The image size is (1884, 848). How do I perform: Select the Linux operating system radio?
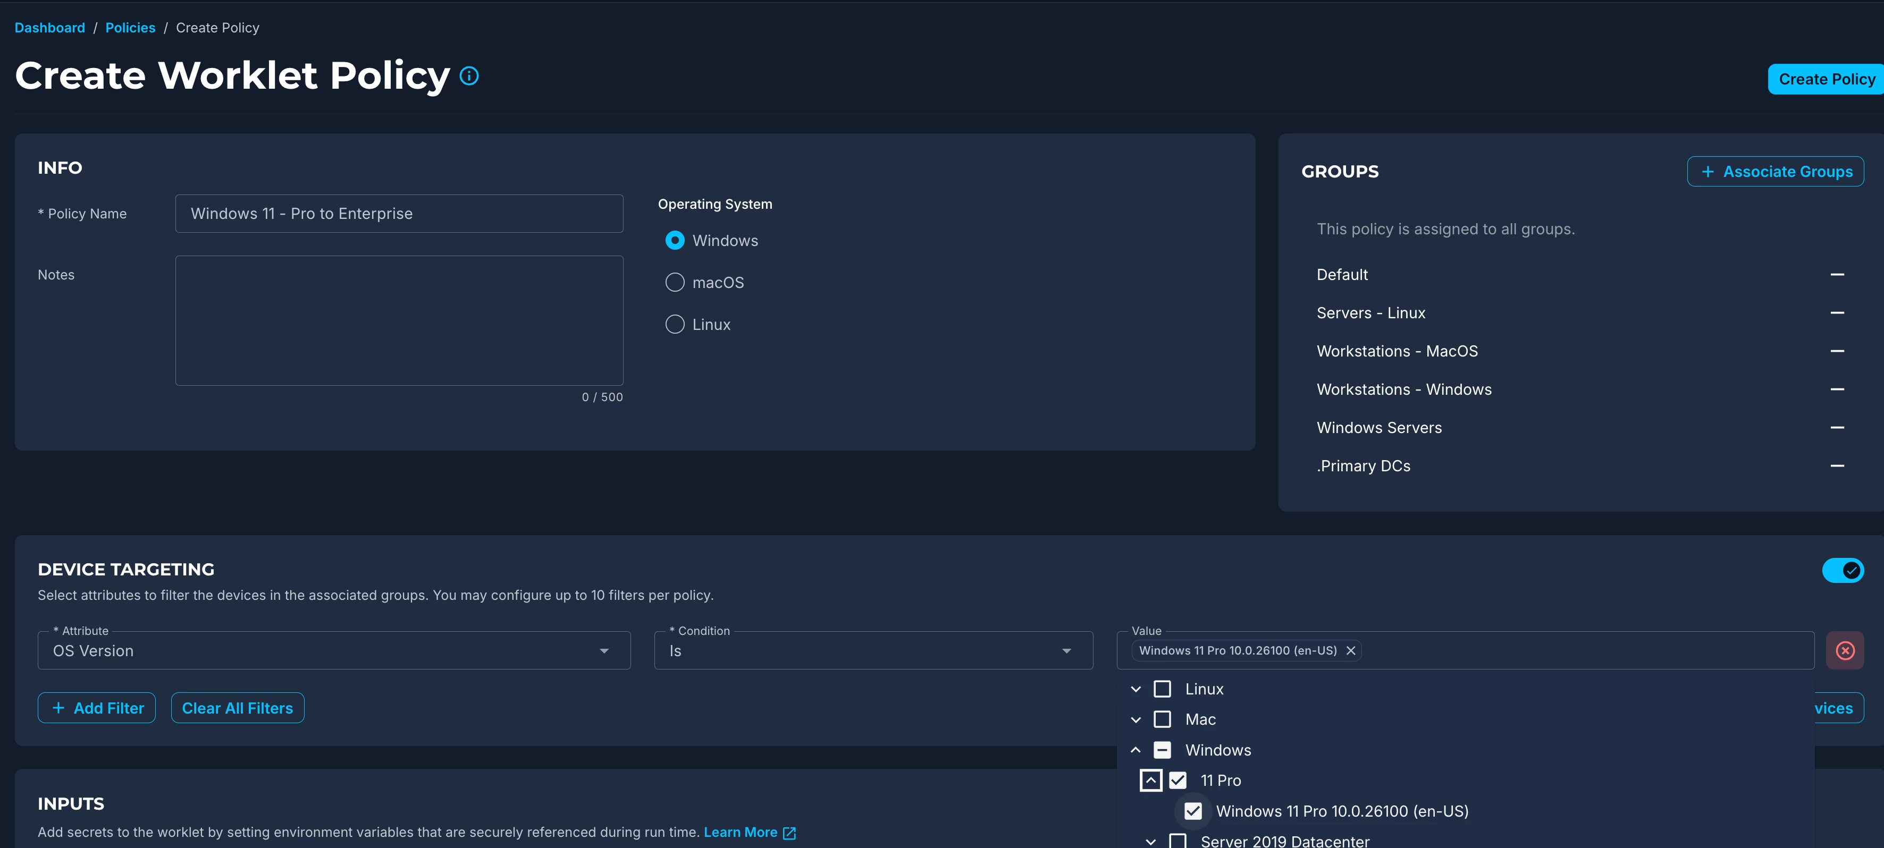[674, 325]
